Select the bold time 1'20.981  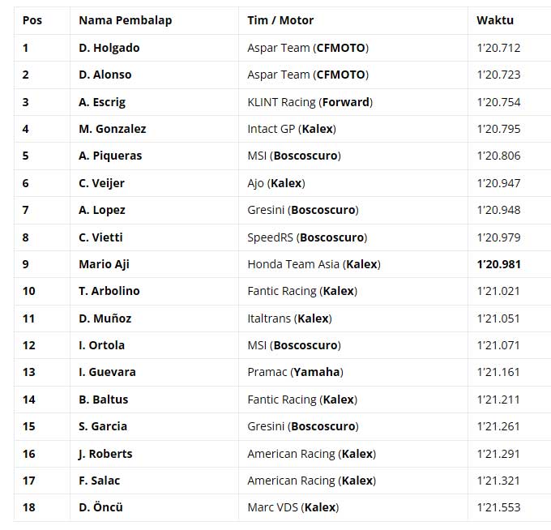click(x=498, y=264)
